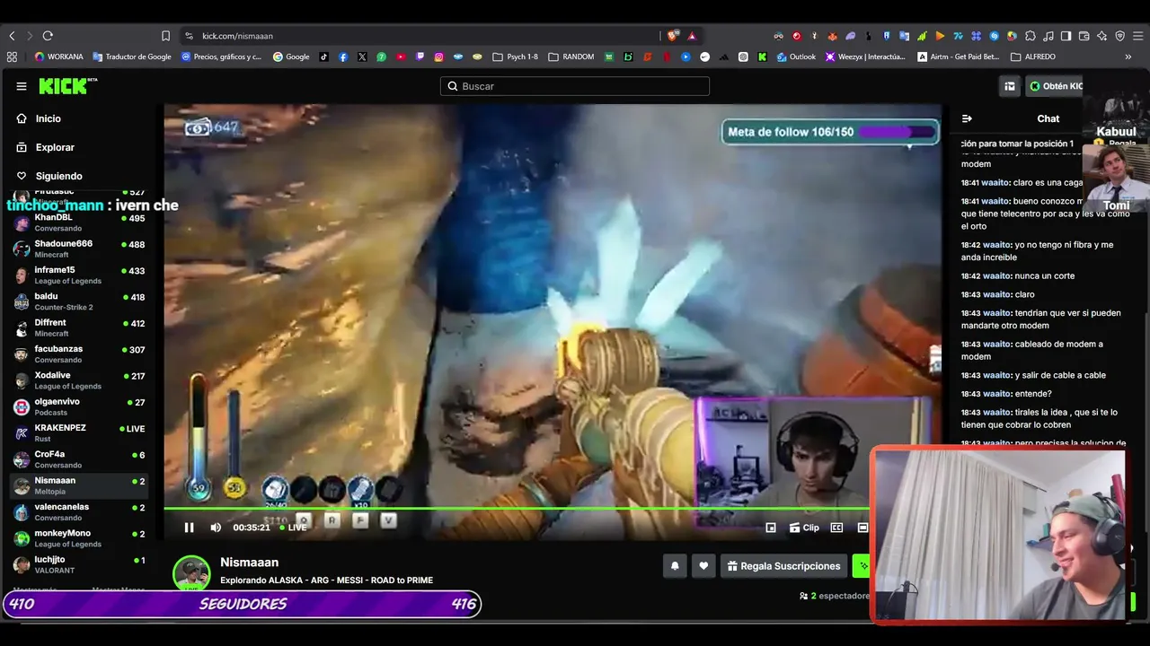Click the Obtén KICK button
The height and width of the screenshot is (646, 1150).
pos(1055,86)
